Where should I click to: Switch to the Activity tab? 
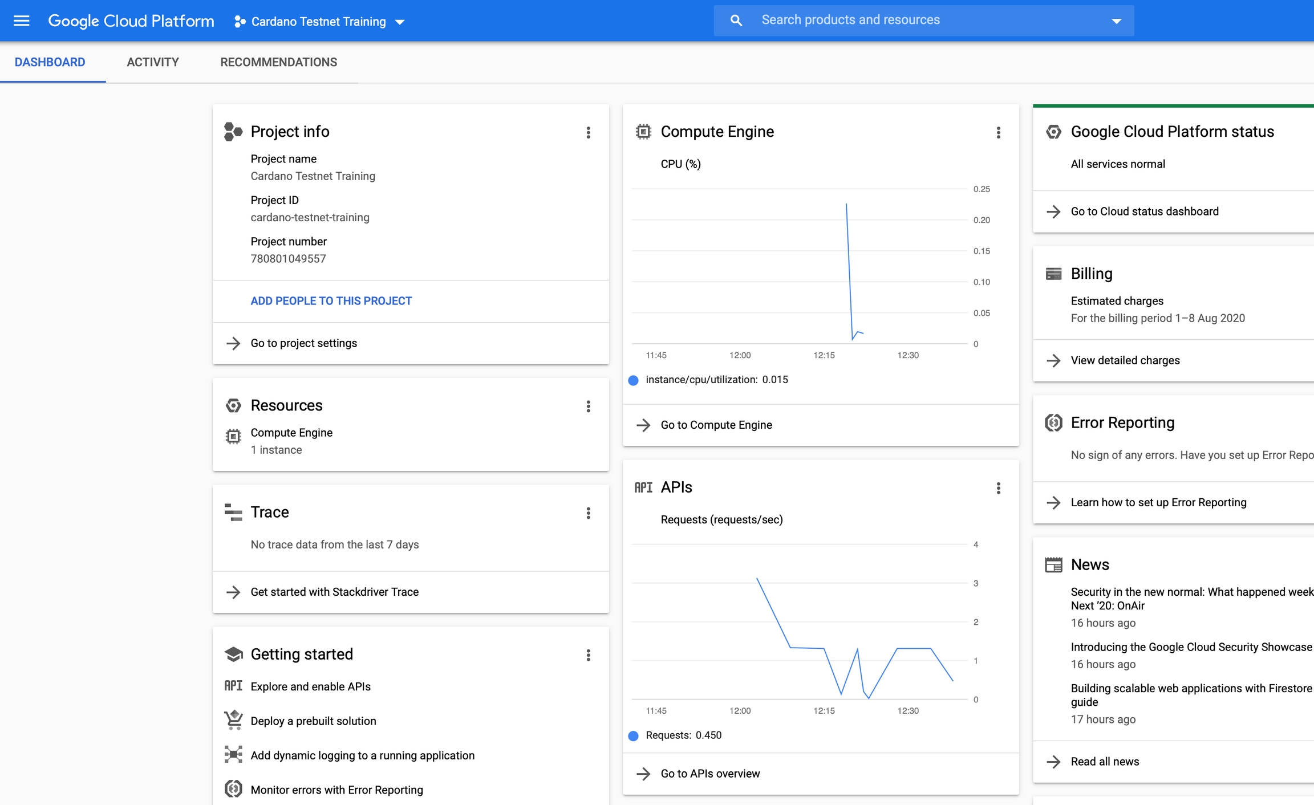coord(152,62)
